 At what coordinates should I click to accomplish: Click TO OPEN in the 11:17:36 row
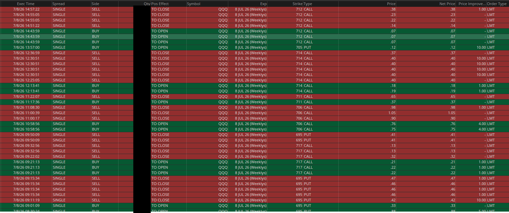pos(160,102)
